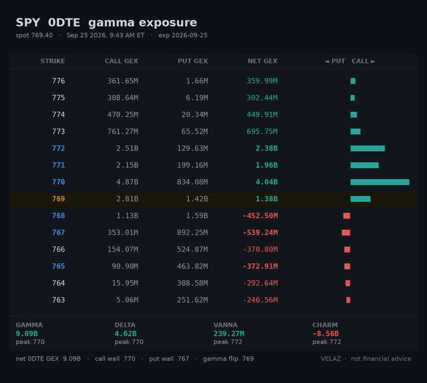This screenshot has height=383, width=427.
Task: Select strike 776 row label
Action: (x=58, y=81)
